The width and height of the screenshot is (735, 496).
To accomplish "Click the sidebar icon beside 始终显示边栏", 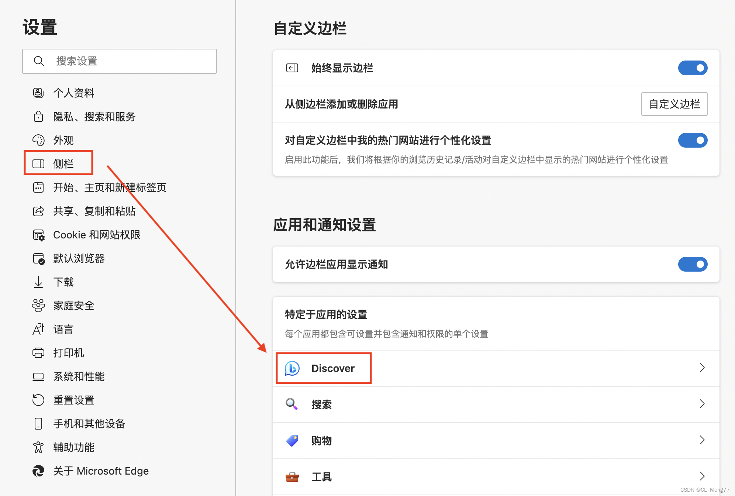I will (x=292, y=68).
